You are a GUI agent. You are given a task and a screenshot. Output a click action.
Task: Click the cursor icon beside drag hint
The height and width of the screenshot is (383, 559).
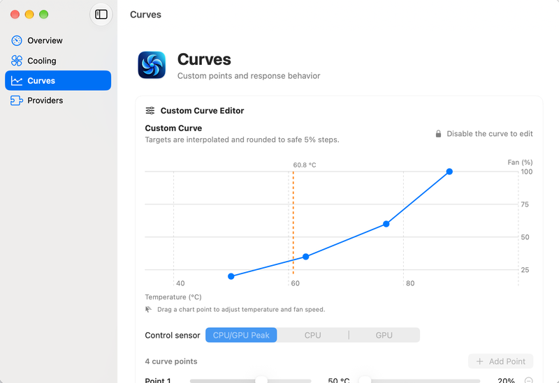point(149,309)
